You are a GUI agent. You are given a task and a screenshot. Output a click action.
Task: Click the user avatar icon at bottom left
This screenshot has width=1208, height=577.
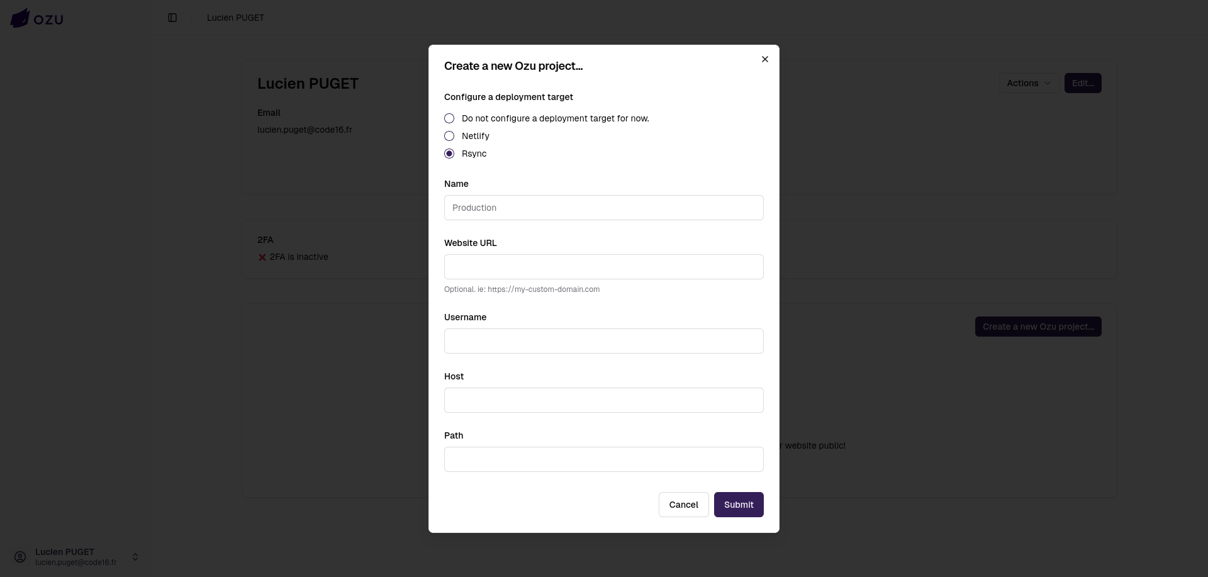click(20, 557)
